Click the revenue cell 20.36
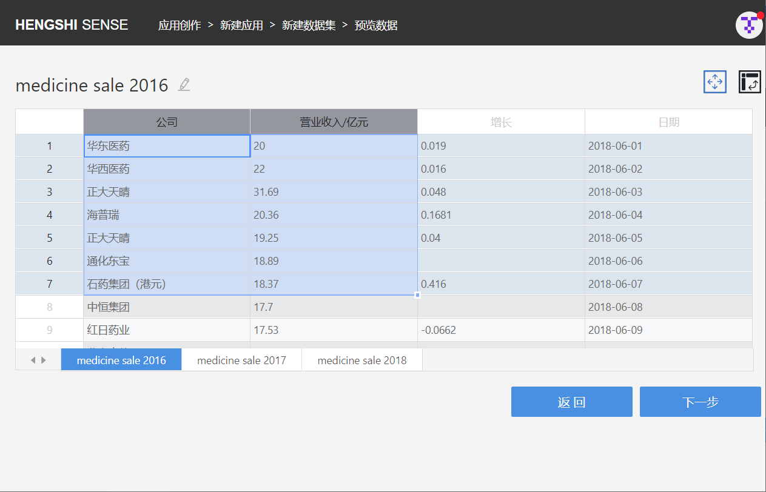 click(334, 215)
